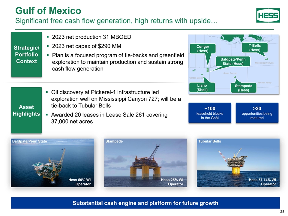
Task: Click the 'Hess 57.14% WI Operator' caption
Action: coord(262,182)
